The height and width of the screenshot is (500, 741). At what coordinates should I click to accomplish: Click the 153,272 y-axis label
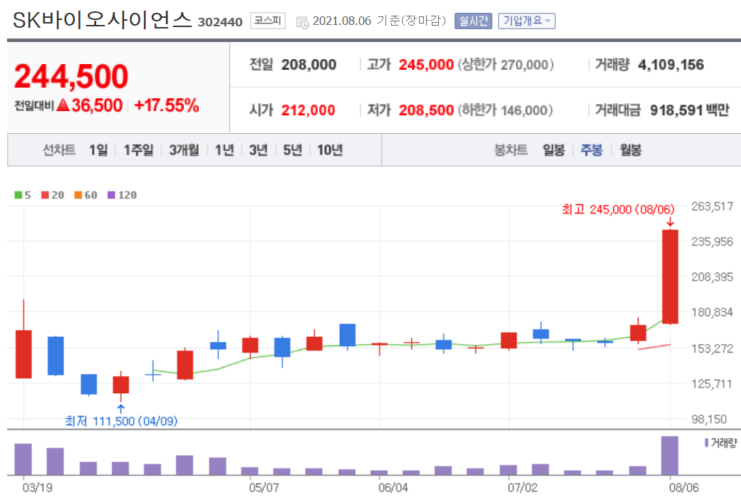(x=712, y=349)
